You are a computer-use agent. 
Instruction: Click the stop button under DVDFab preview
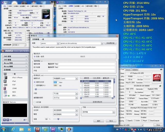click(x=8, y=120)
